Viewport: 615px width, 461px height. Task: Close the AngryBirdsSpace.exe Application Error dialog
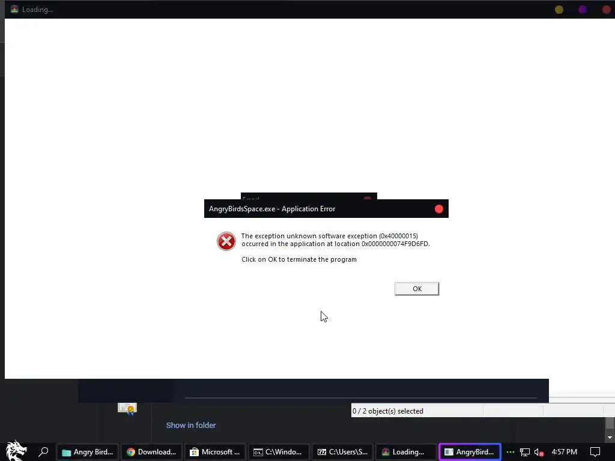[x=439, y=209]
